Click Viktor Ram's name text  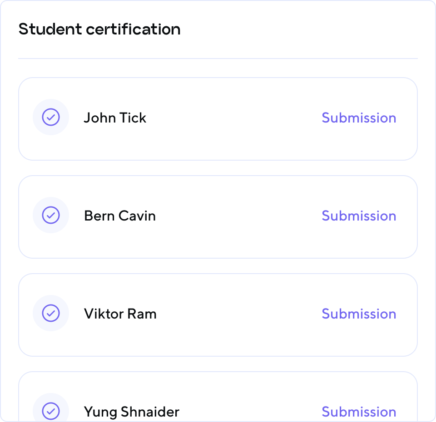coord(120,314)
